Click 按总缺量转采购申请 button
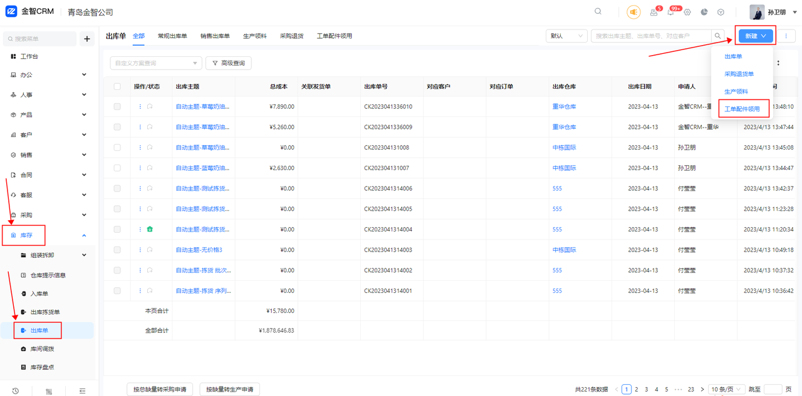 coord(160,390)
